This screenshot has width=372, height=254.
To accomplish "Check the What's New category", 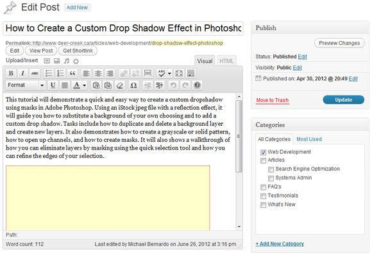I will click(x=264, y=205).
